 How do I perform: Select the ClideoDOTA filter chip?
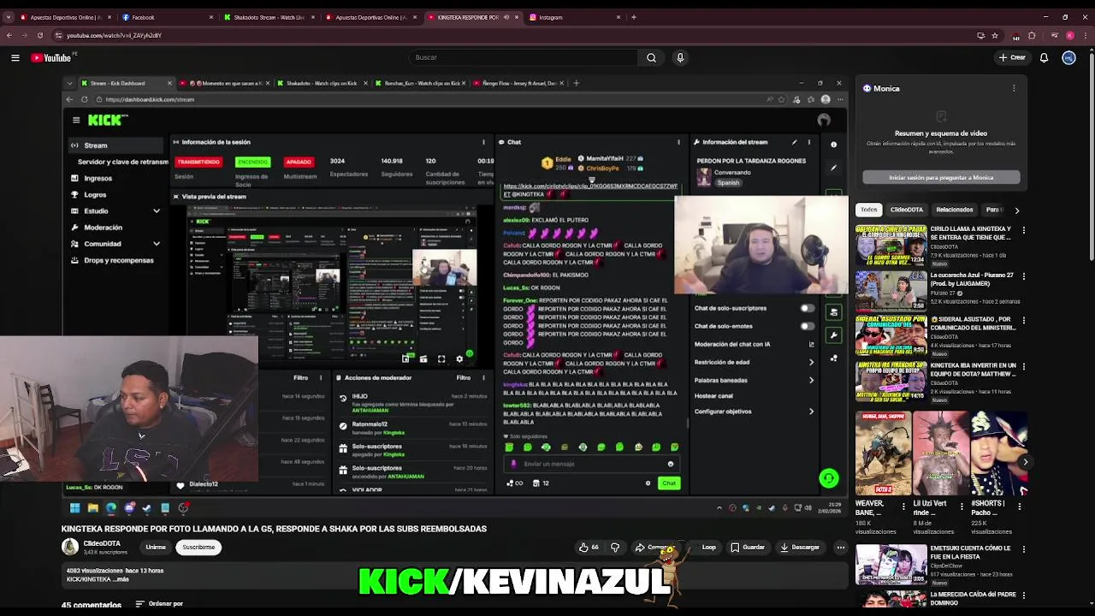(x=906, y=210)
